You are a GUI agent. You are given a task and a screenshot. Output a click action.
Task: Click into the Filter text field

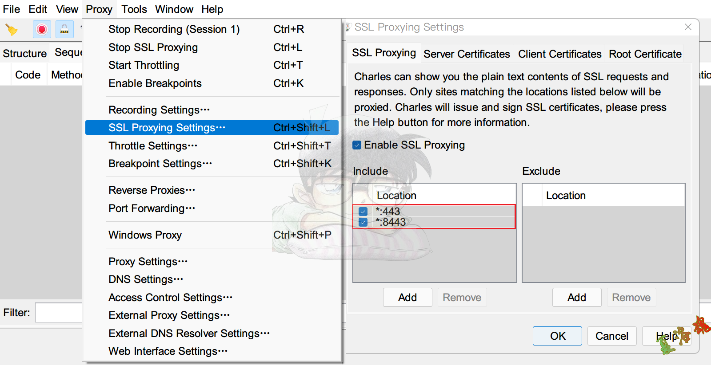tap(59, 313)
